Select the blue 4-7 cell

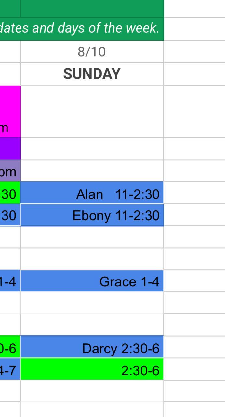pyautogui.click(x=10, y=369)
